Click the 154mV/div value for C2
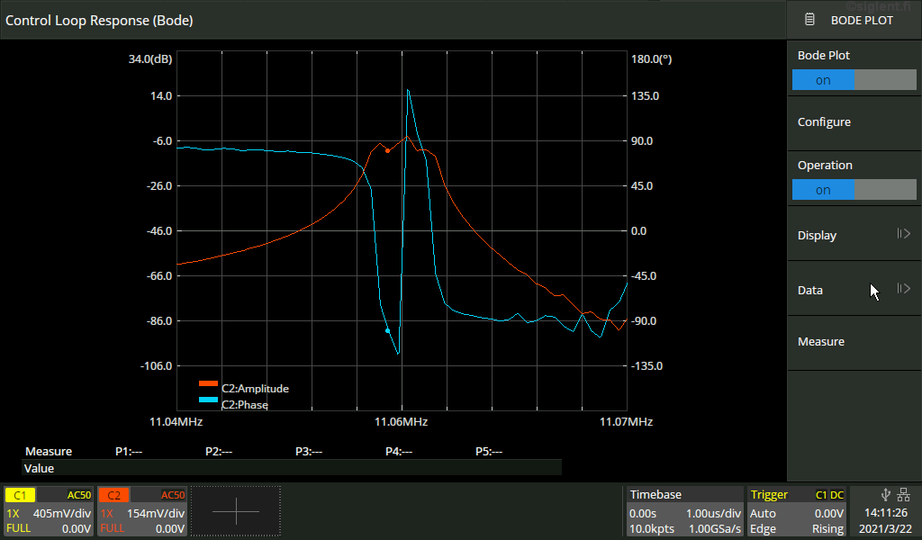 point(156,513)
